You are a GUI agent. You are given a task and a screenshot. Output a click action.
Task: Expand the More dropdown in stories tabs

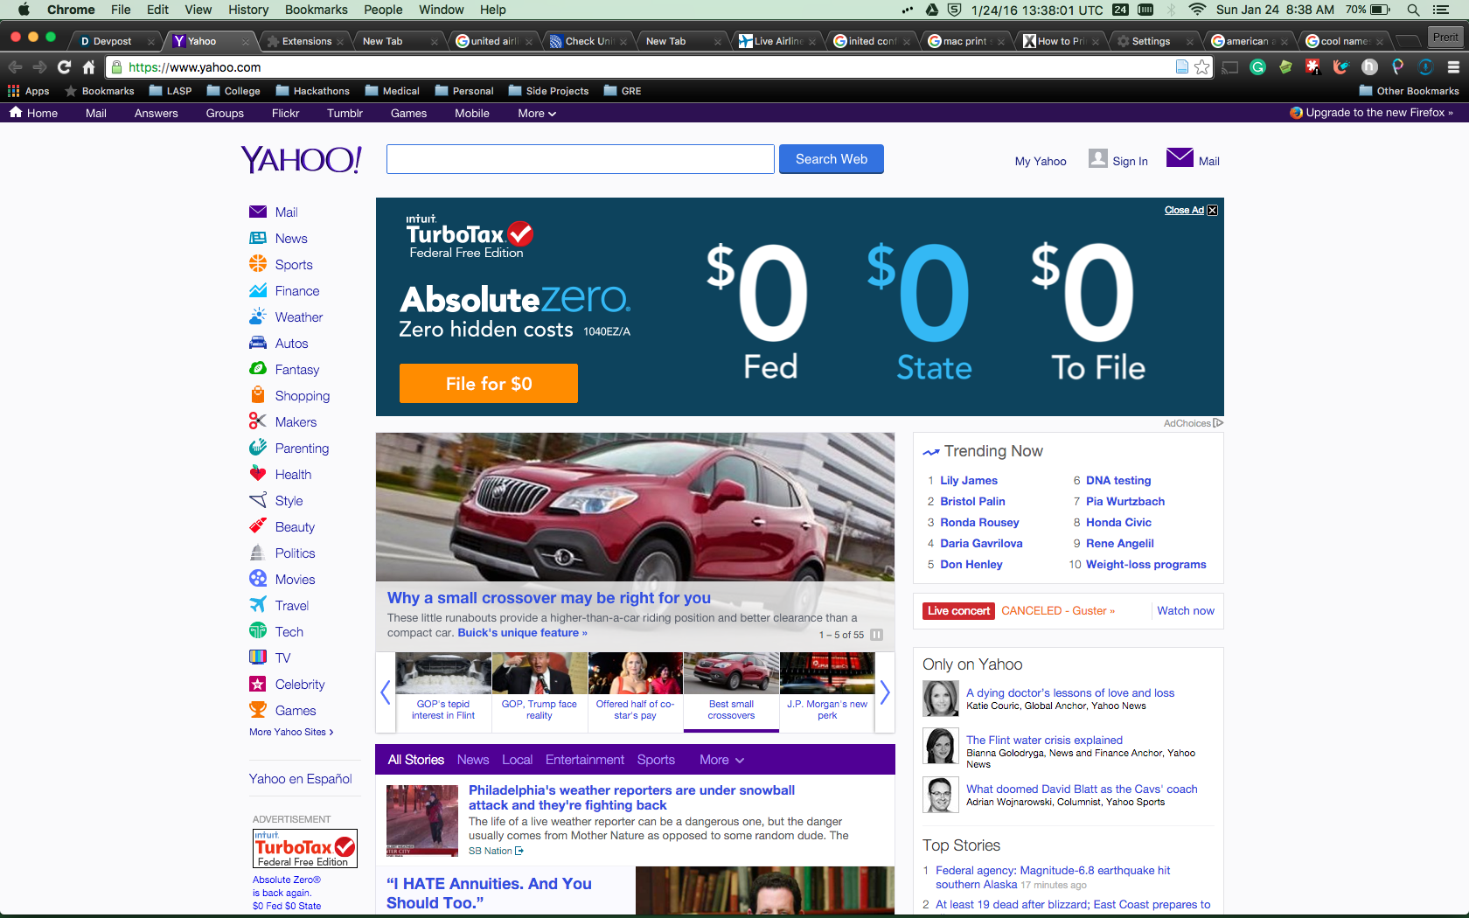click(x=721, y=760)
